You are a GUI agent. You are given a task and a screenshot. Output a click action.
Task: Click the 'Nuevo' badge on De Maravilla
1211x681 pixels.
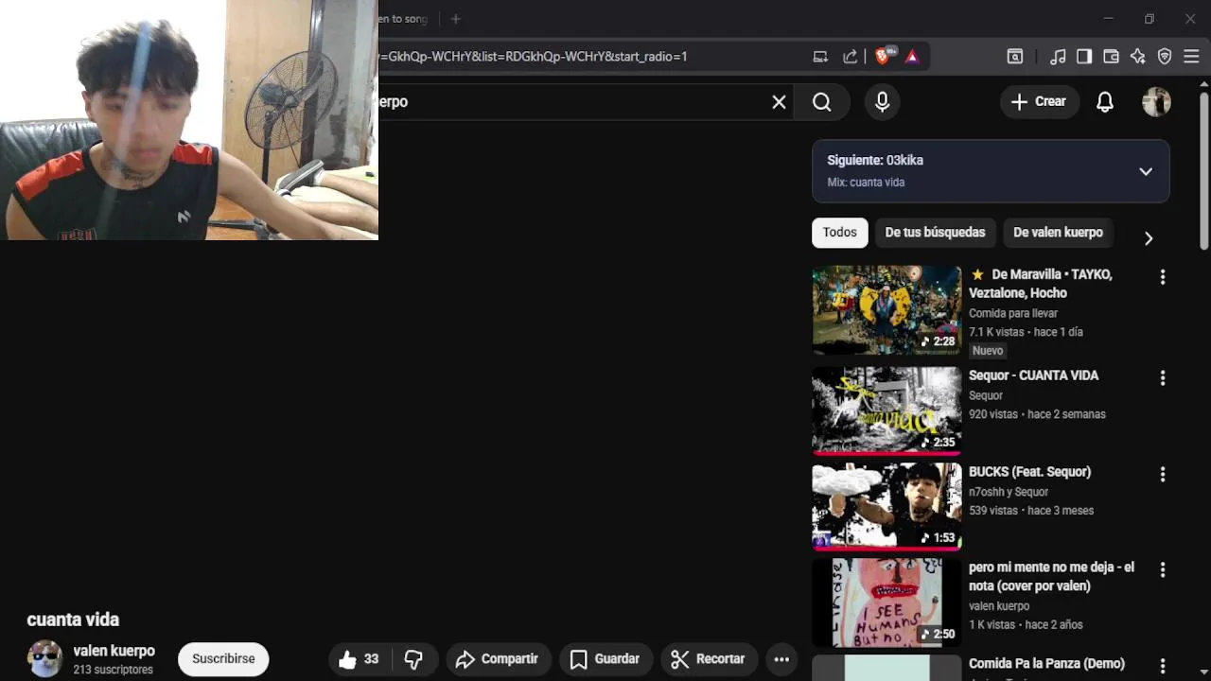tap(987, 351)
